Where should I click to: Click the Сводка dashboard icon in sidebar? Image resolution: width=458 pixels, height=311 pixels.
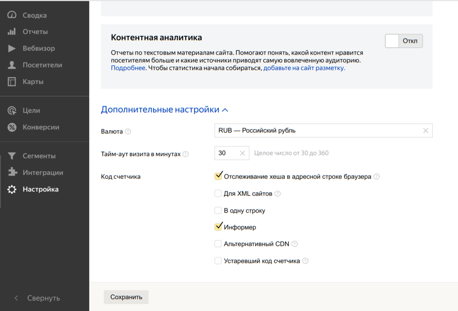click(x=12, y=15)
